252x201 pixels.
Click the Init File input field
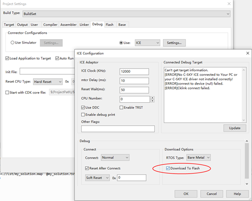click(x=47, y=71)
